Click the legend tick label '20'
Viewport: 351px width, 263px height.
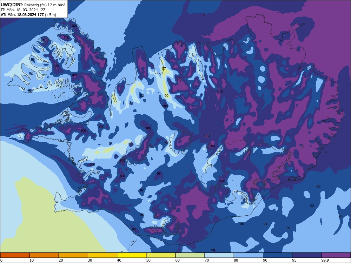[61, 260]
